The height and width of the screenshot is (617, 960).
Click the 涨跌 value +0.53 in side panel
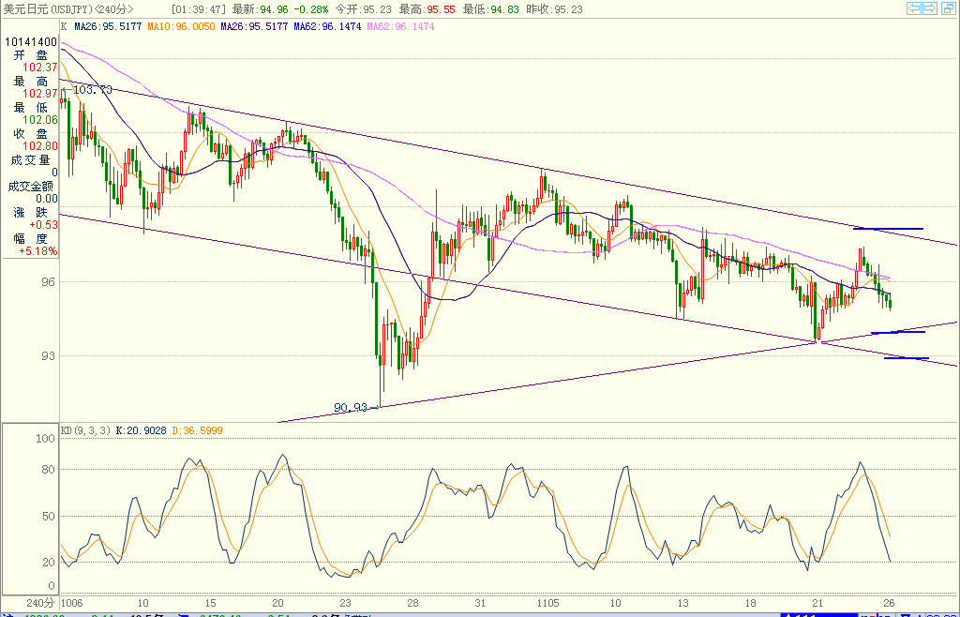(43, 225)
